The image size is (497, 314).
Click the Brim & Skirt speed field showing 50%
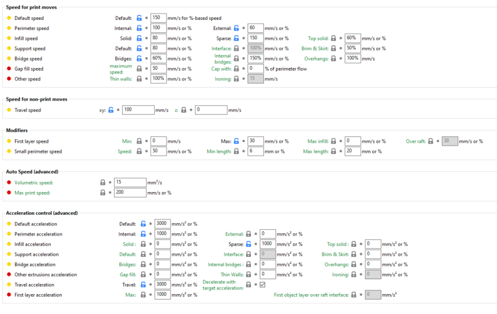[353, 48]
